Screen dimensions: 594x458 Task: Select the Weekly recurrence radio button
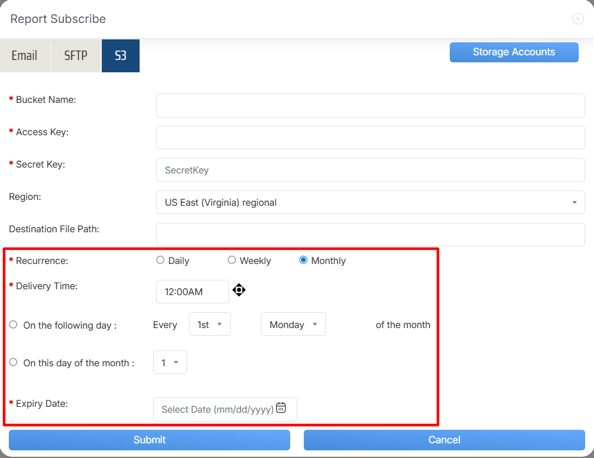click(x=231, y=260)
